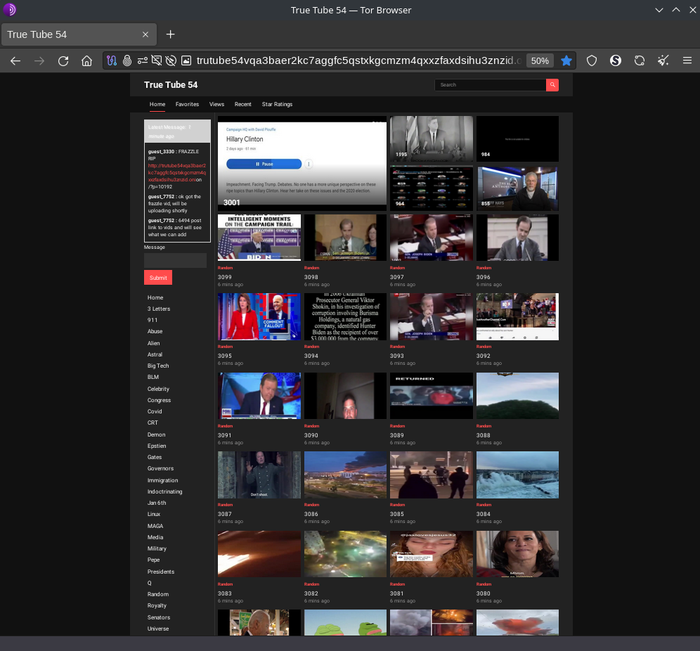Image resolution: width=700 pixels, height=651 pixels.
Task: Open the security level shield icon
Action: coord(592,60)
